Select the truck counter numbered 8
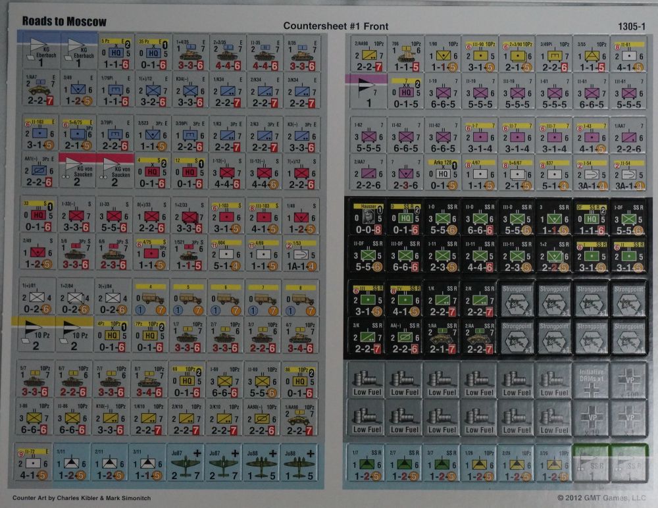Screen dimensions: 658x508 (301, 298)
